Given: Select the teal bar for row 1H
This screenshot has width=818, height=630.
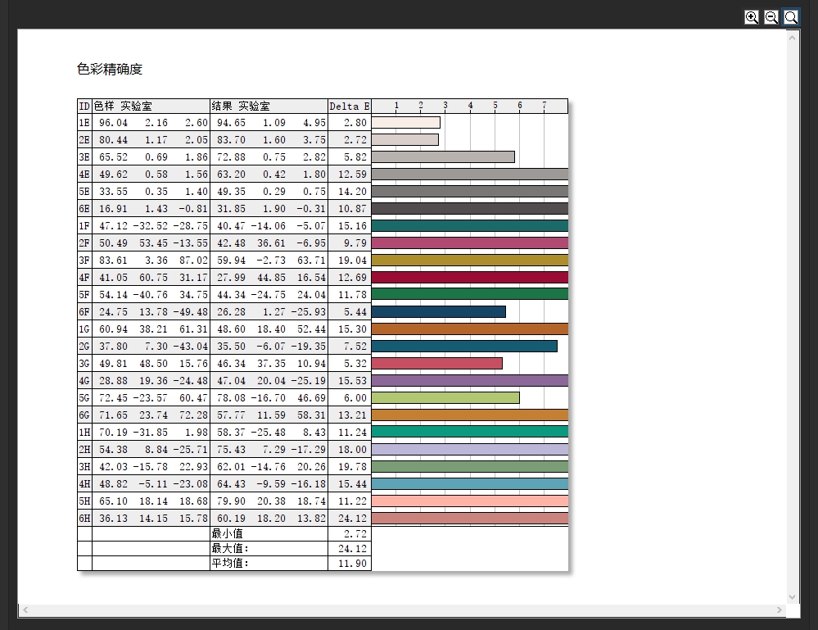Looking at the screenshot, I should coord(467,432).
